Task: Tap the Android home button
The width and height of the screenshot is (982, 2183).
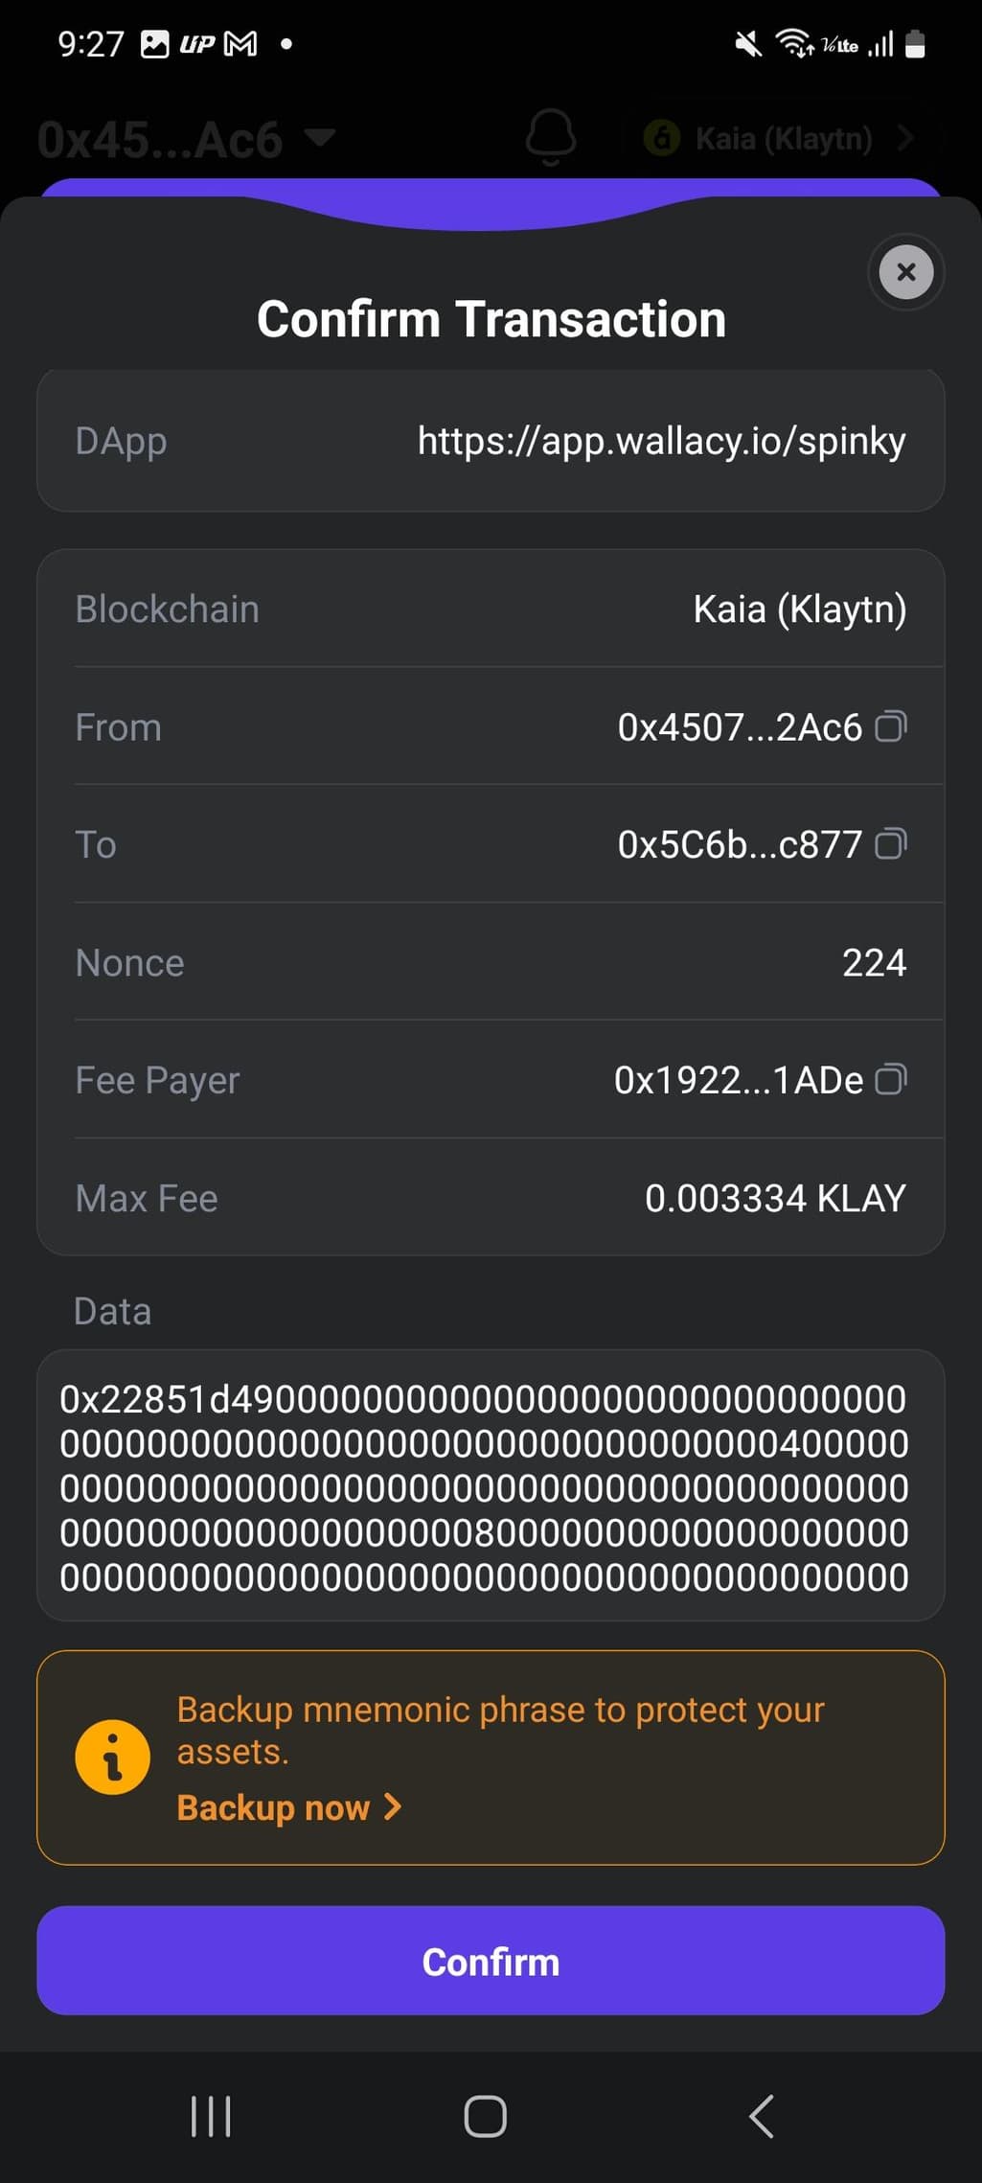Action: pyautogui.click(x=486, y=2116)
